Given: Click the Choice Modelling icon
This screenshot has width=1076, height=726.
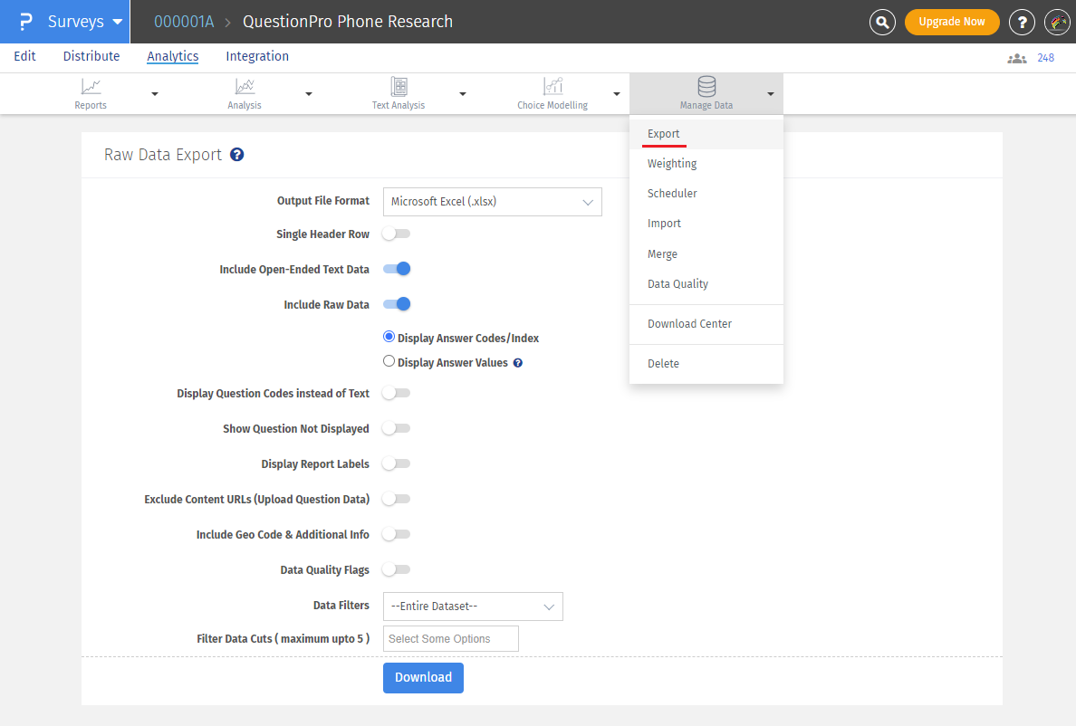Looking at the screenshot, I should click(552, 88).
